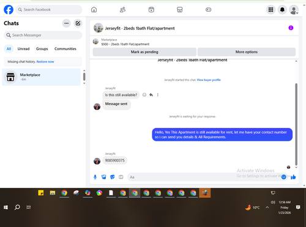
Task: Click the conversation vertical scrollbar
Action: tap(296, 124)
